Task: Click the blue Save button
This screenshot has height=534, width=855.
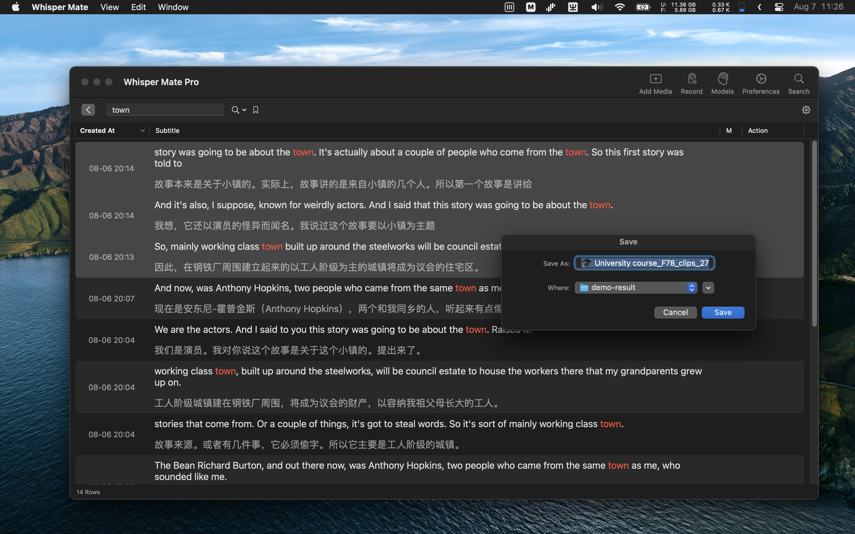Action: click(x=723, y=312)
